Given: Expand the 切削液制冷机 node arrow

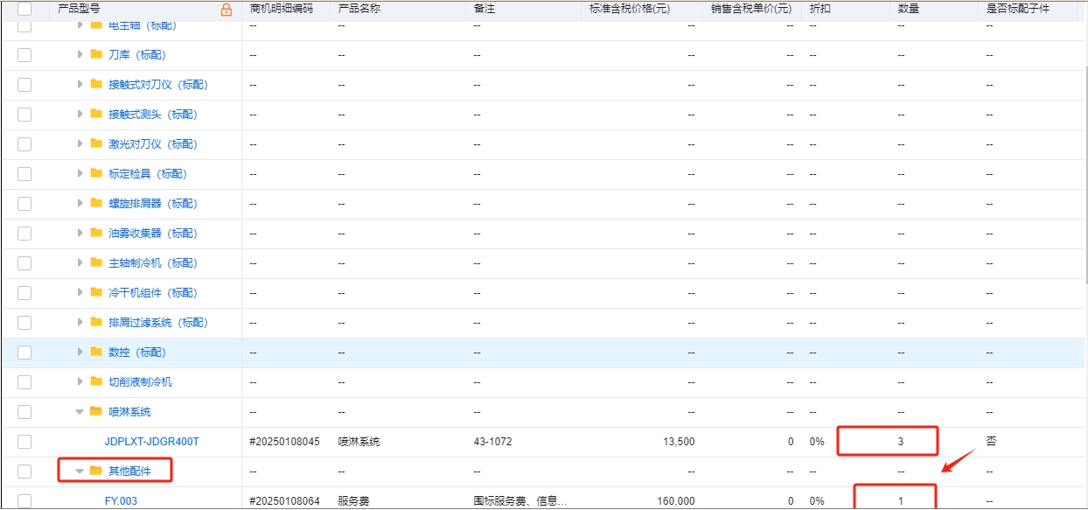Looking at the screenshot, I should [80, 381].
